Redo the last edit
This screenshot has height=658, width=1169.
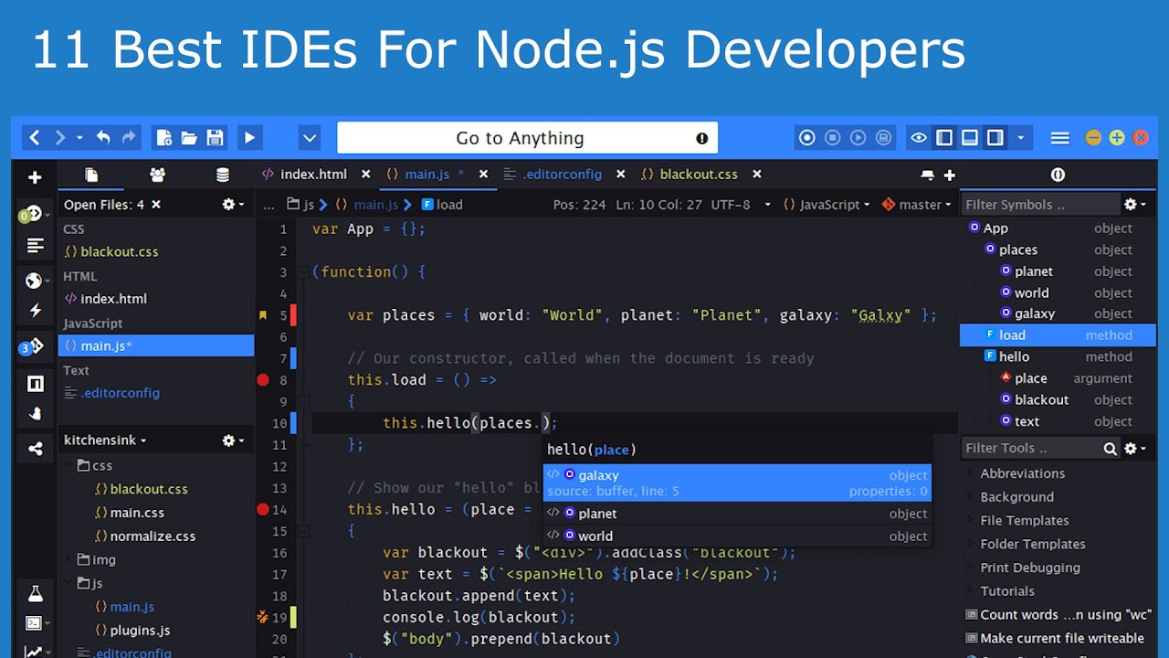point(129,138)
